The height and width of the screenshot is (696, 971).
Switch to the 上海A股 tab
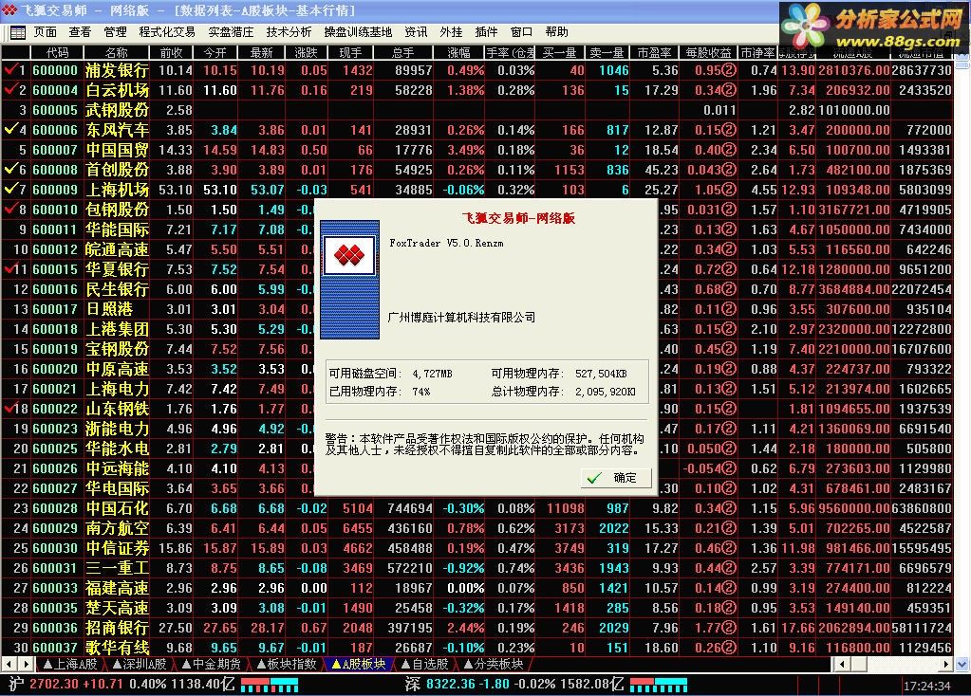click(x=71, y=665)
